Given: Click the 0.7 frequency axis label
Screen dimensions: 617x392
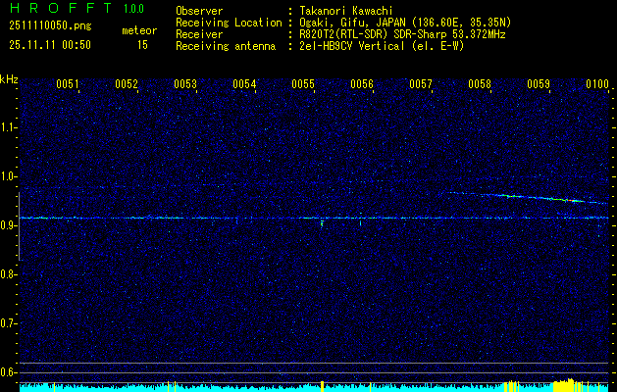Looking at the screenshot, I should point(9,322).
